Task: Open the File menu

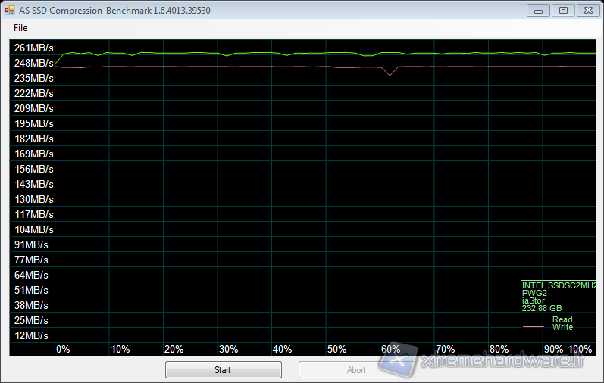Action: (x=20, y=28)
